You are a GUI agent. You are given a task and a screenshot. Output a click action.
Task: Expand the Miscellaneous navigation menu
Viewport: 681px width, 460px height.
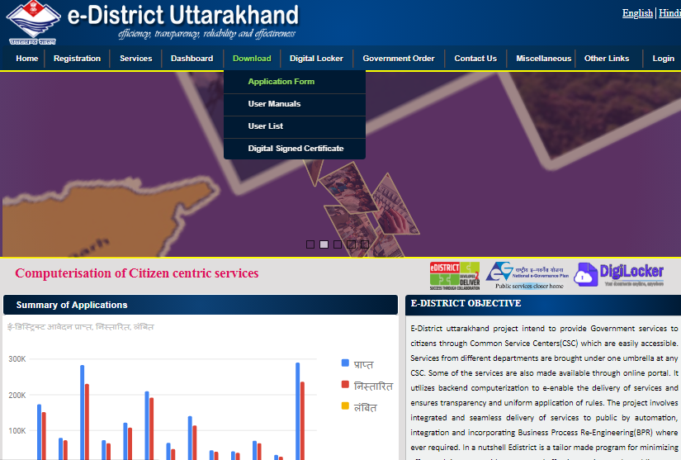pyautogui.click(x=543, y=59)
